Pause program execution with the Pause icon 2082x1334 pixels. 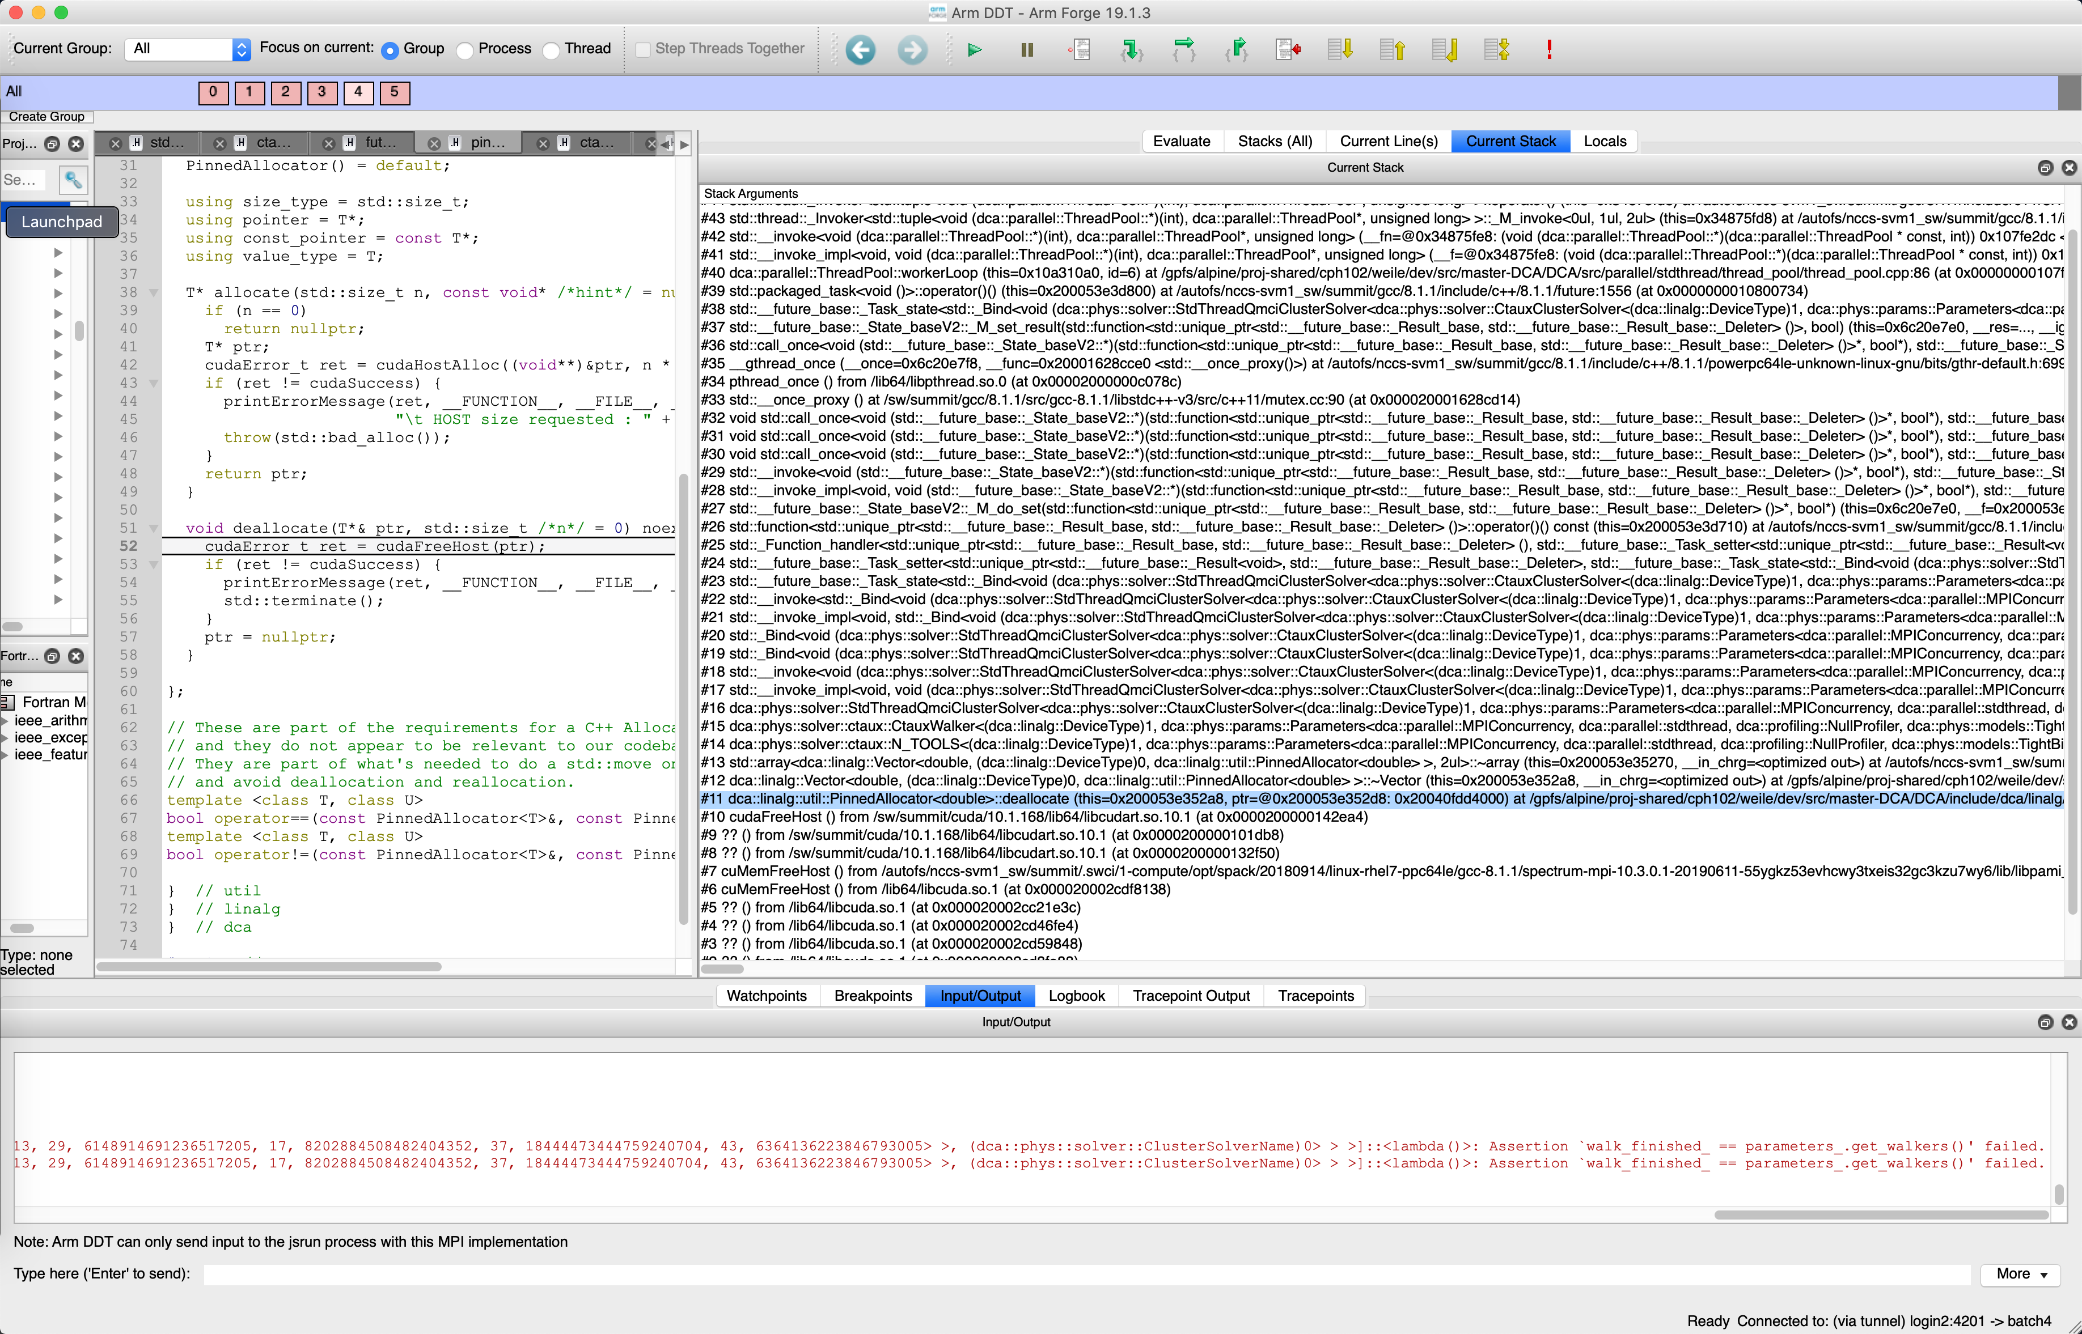point(1026,49)
